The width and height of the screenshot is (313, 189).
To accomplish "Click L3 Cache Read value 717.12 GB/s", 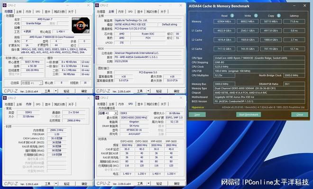I will click(224, 49).
